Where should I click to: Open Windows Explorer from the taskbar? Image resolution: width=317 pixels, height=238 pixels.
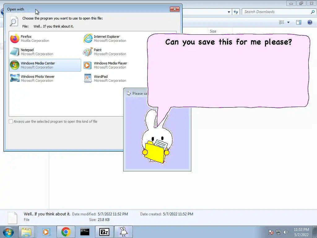coord(26,232)
